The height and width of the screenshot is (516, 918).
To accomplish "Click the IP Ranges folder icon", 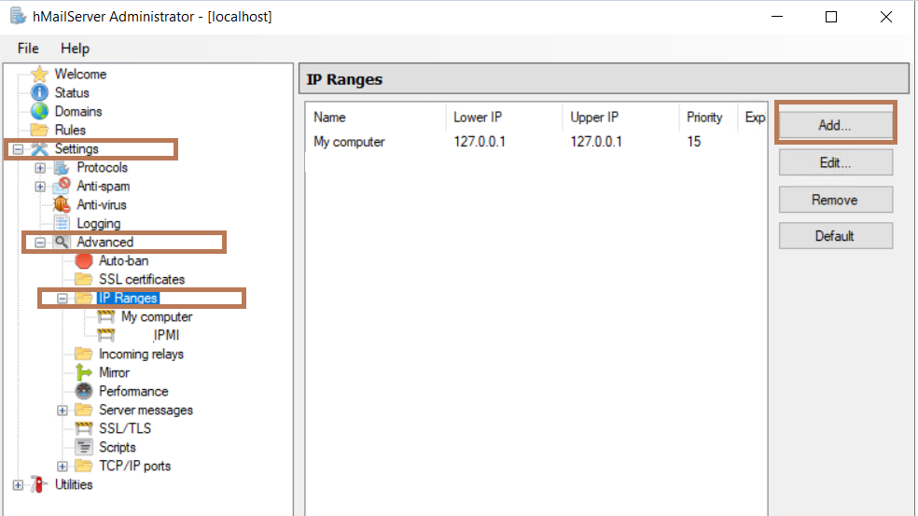I will click(84, 298).
